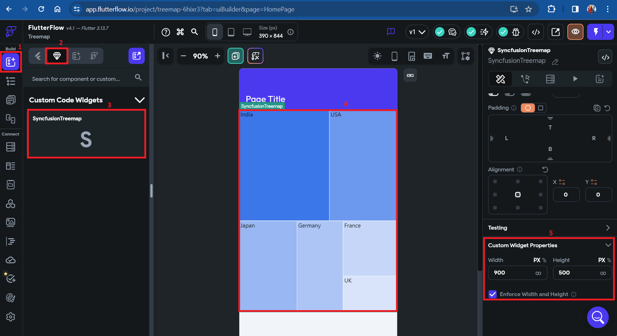This screenshot has height=336, width=617.
Task: Open the Widget Palette in the Build sidebar
Action: pos(11,62)
